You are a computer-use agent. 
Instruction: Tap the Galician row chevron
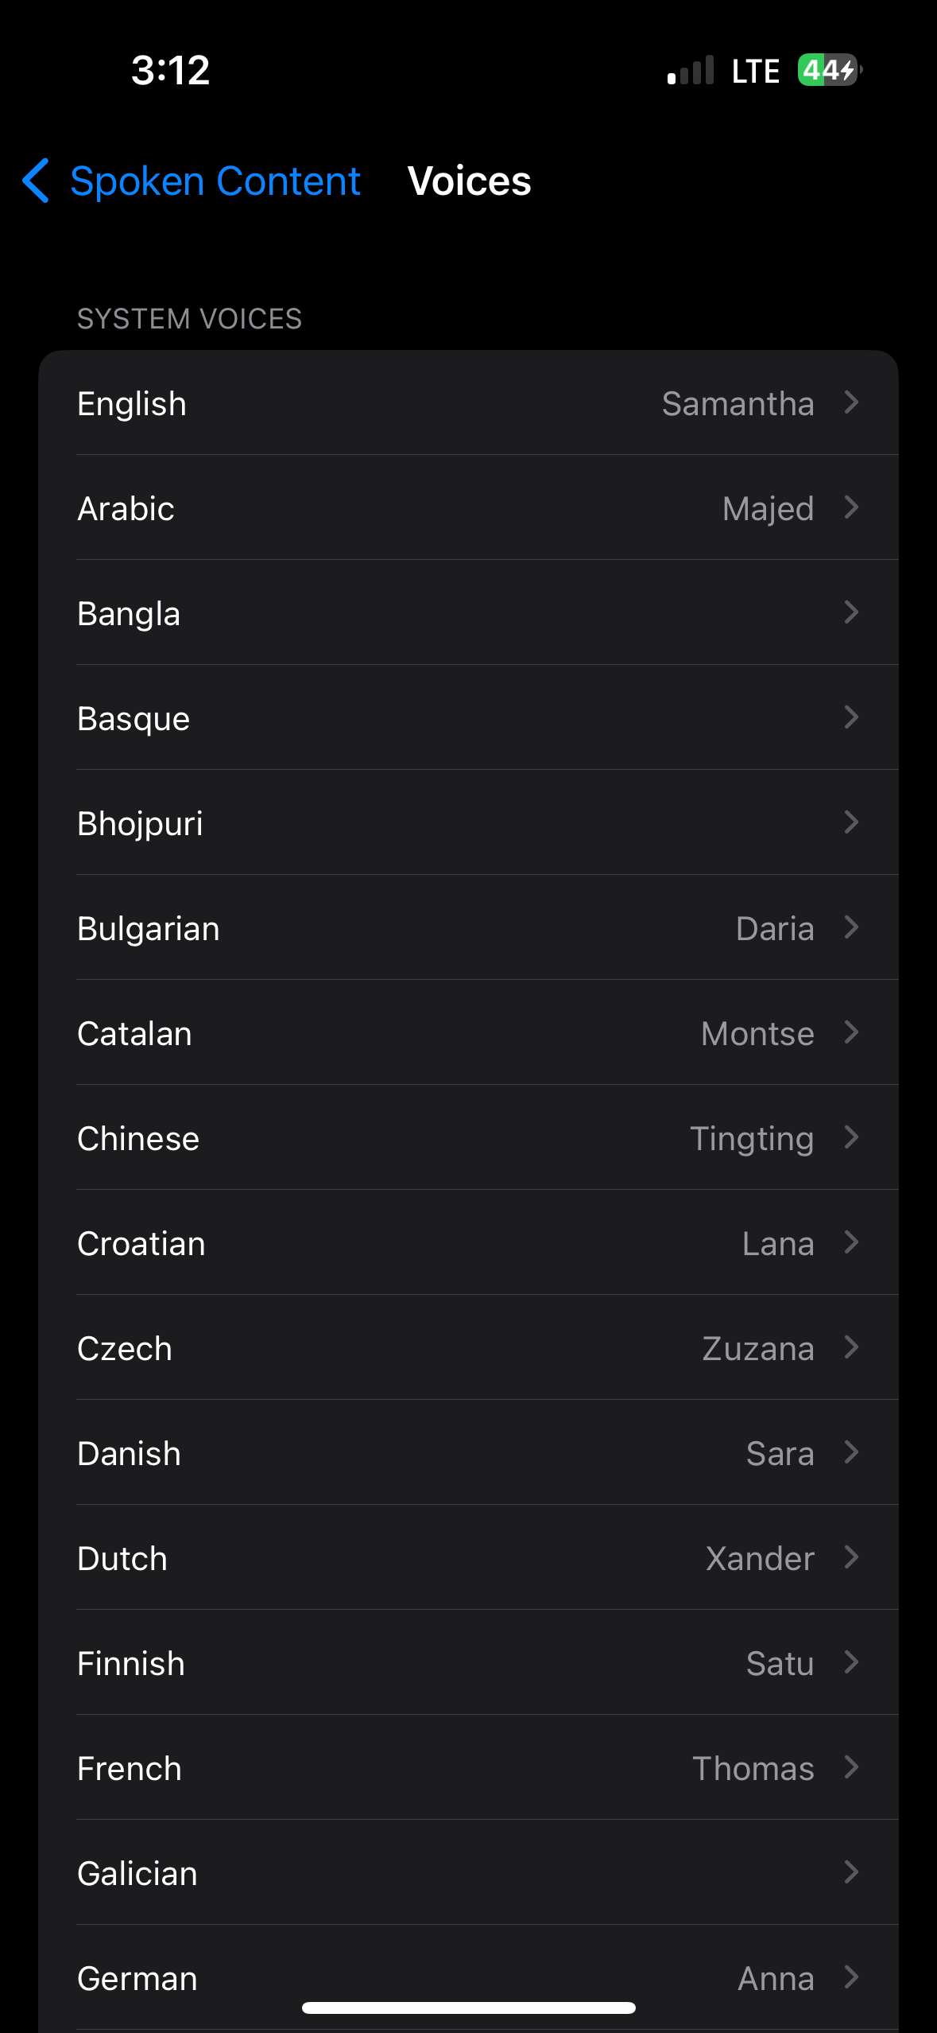[850, 1872]
